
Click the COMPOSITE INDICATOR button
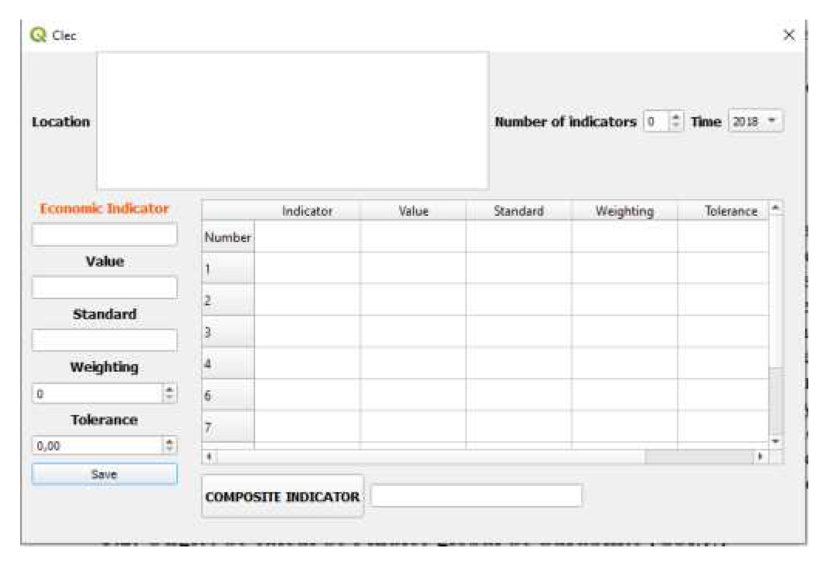pos(282,496)
